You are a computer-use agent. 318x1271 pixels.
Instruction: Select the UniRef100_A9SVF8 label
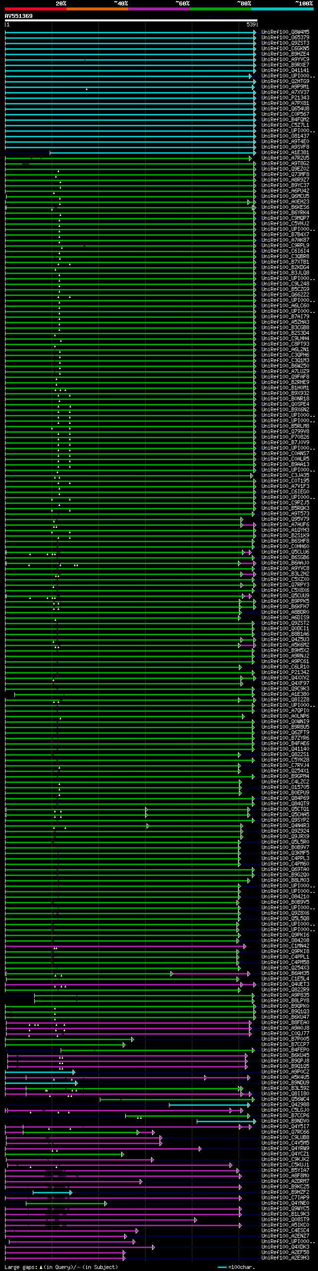[x=285, y=147]
